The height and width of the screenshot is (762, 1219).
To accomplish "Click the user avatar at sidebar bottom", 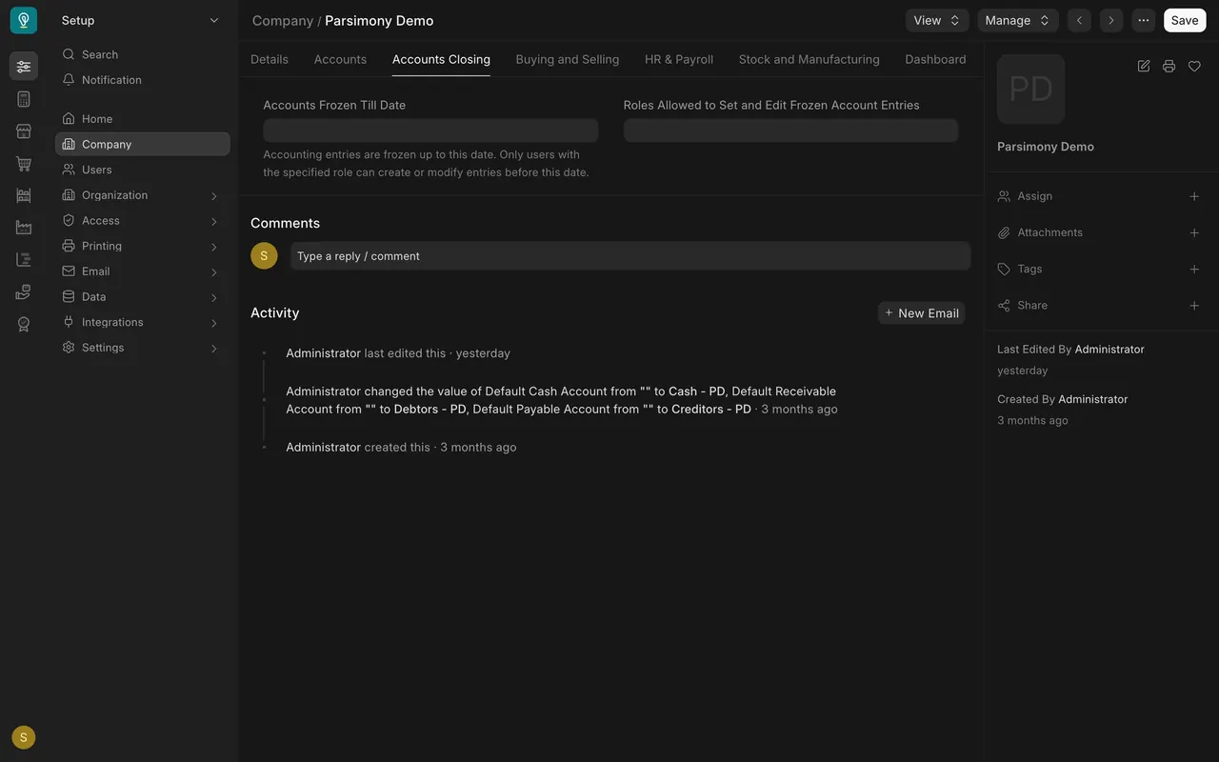I will tap(24, 737).
